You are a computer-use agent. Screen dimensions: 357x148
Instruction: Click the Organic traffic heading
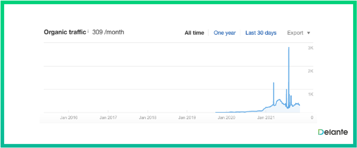pyautogui.click(x=65, y=32)
